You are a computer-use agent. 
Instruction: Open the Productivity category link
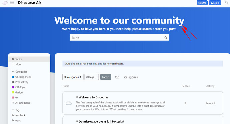tap(22, 82)
